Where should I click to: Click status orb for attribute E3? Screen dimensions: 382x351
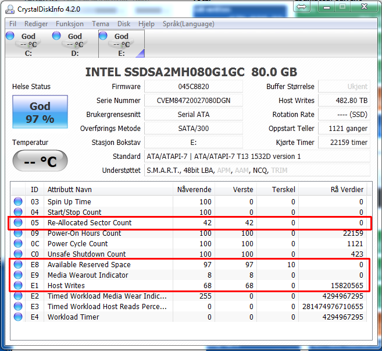18,306
